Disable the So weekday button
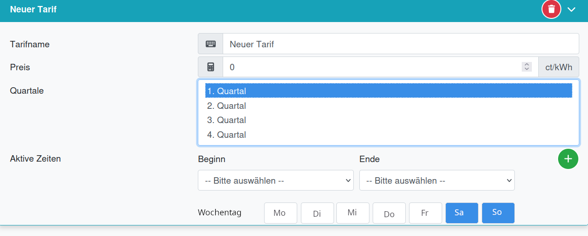The image size is (588, 236). tap(498, 213)
